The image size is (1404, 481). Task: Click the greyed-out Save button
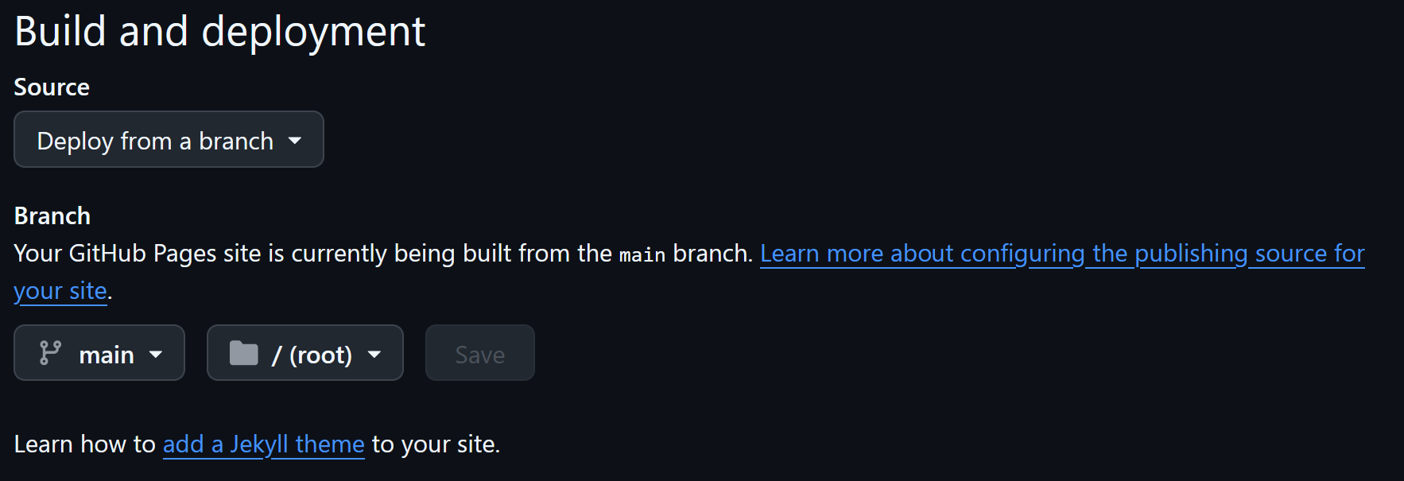(480, 353)
